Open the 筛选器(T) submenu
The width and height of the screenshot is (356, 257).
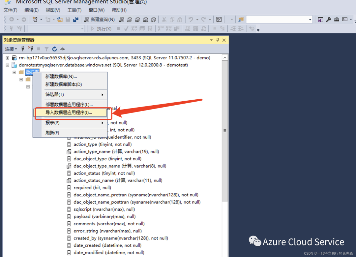point(70,95)
